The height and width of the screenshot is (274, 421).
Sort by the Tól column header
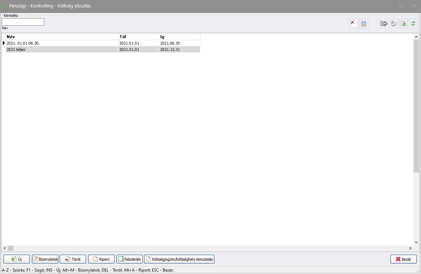pos(139,37)
